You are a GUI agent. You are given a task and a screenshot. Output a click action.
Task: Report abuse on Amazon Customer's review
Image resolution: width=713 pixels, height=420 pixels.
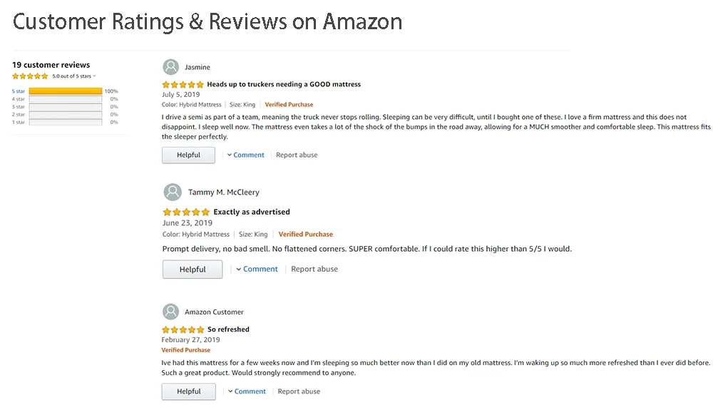(299, 391)
